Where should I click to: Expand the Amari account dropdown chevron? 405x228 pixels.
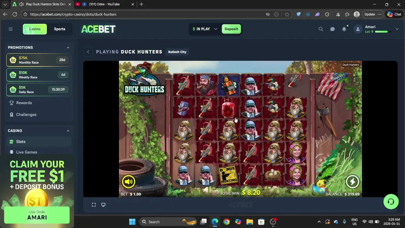397,29
